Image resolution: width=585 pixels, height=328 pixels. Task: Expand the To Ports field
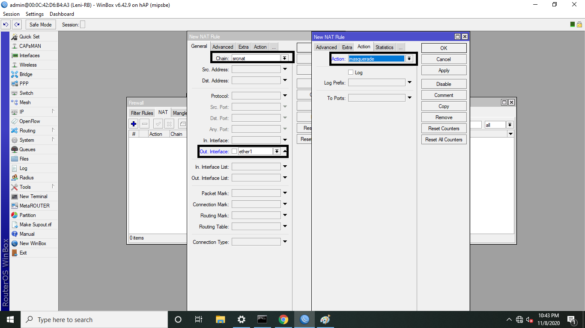[x=409, y=98]
